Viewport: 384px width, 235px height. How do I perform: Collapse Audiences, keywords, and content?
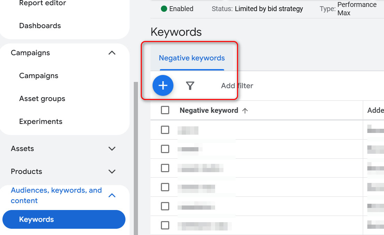click(112, 195)
